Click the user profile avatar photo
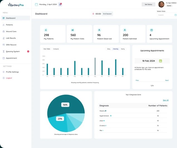 (x=161, y=4)
